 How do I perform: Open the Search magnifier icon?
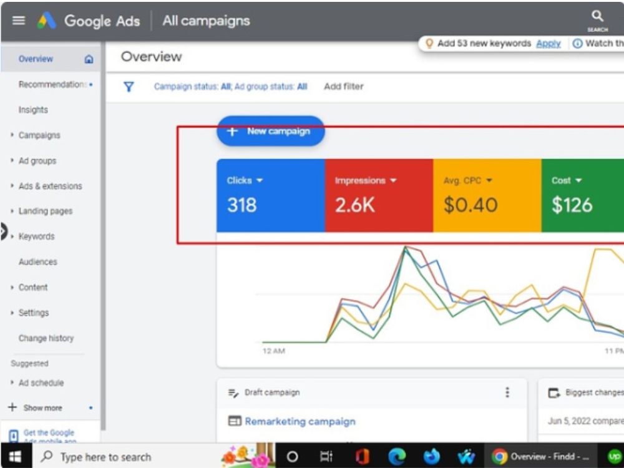point(597,16)
